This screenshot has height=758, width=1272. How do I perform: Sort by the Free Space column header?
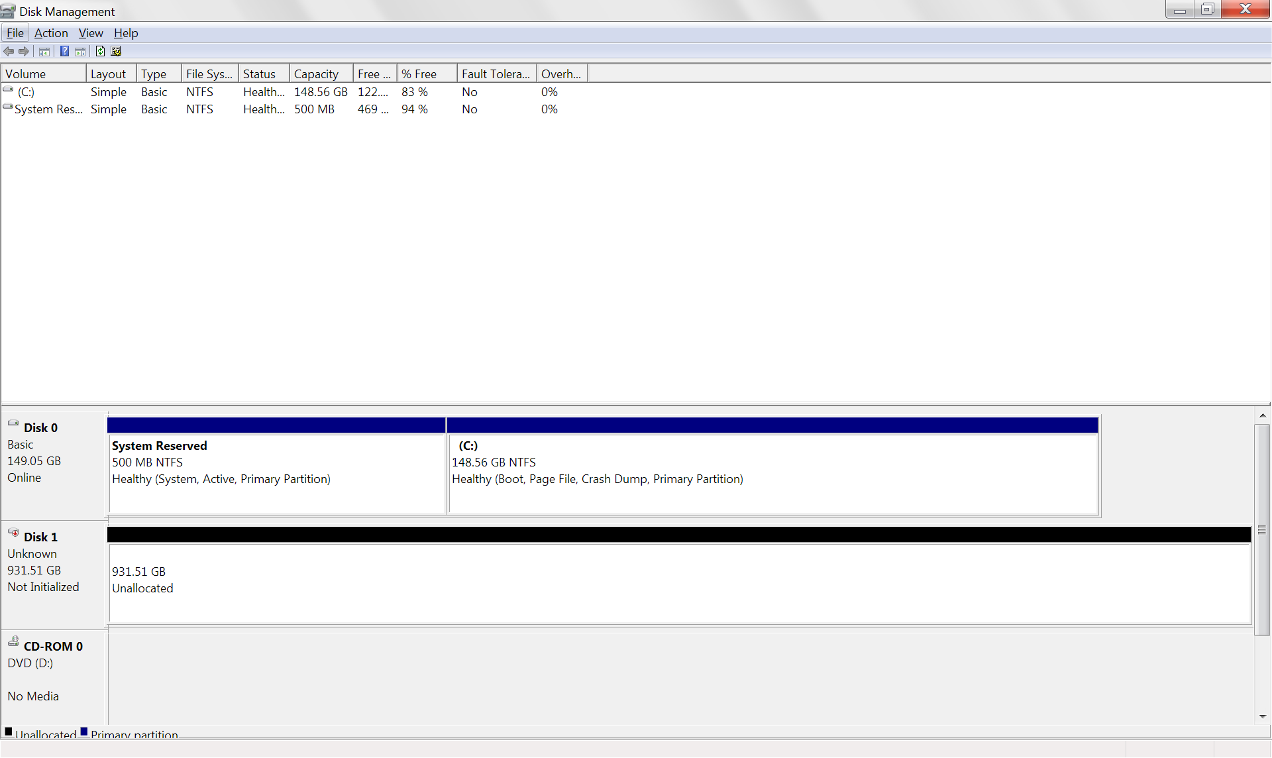(x=375, y=74)
